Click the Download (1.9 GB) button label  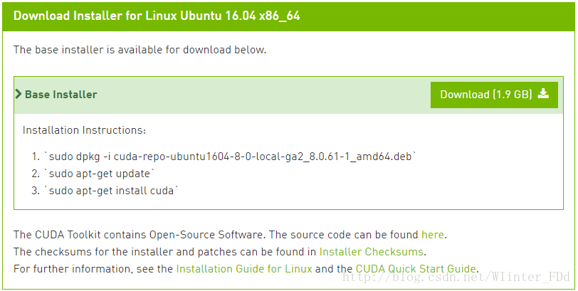click(486, 95)
